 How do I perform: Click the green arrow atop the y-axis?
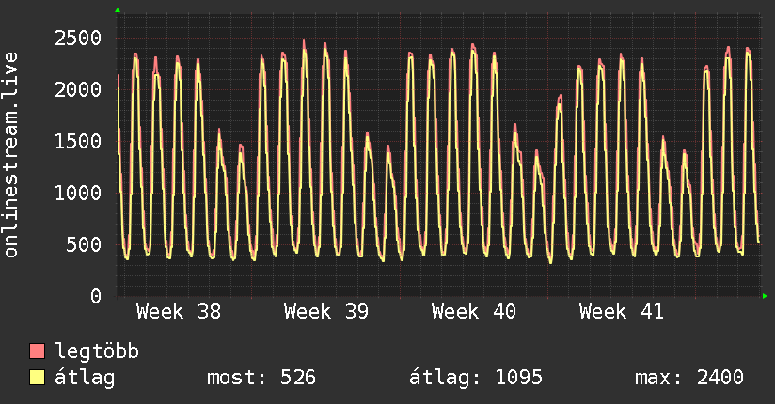(x=118, y=10)
